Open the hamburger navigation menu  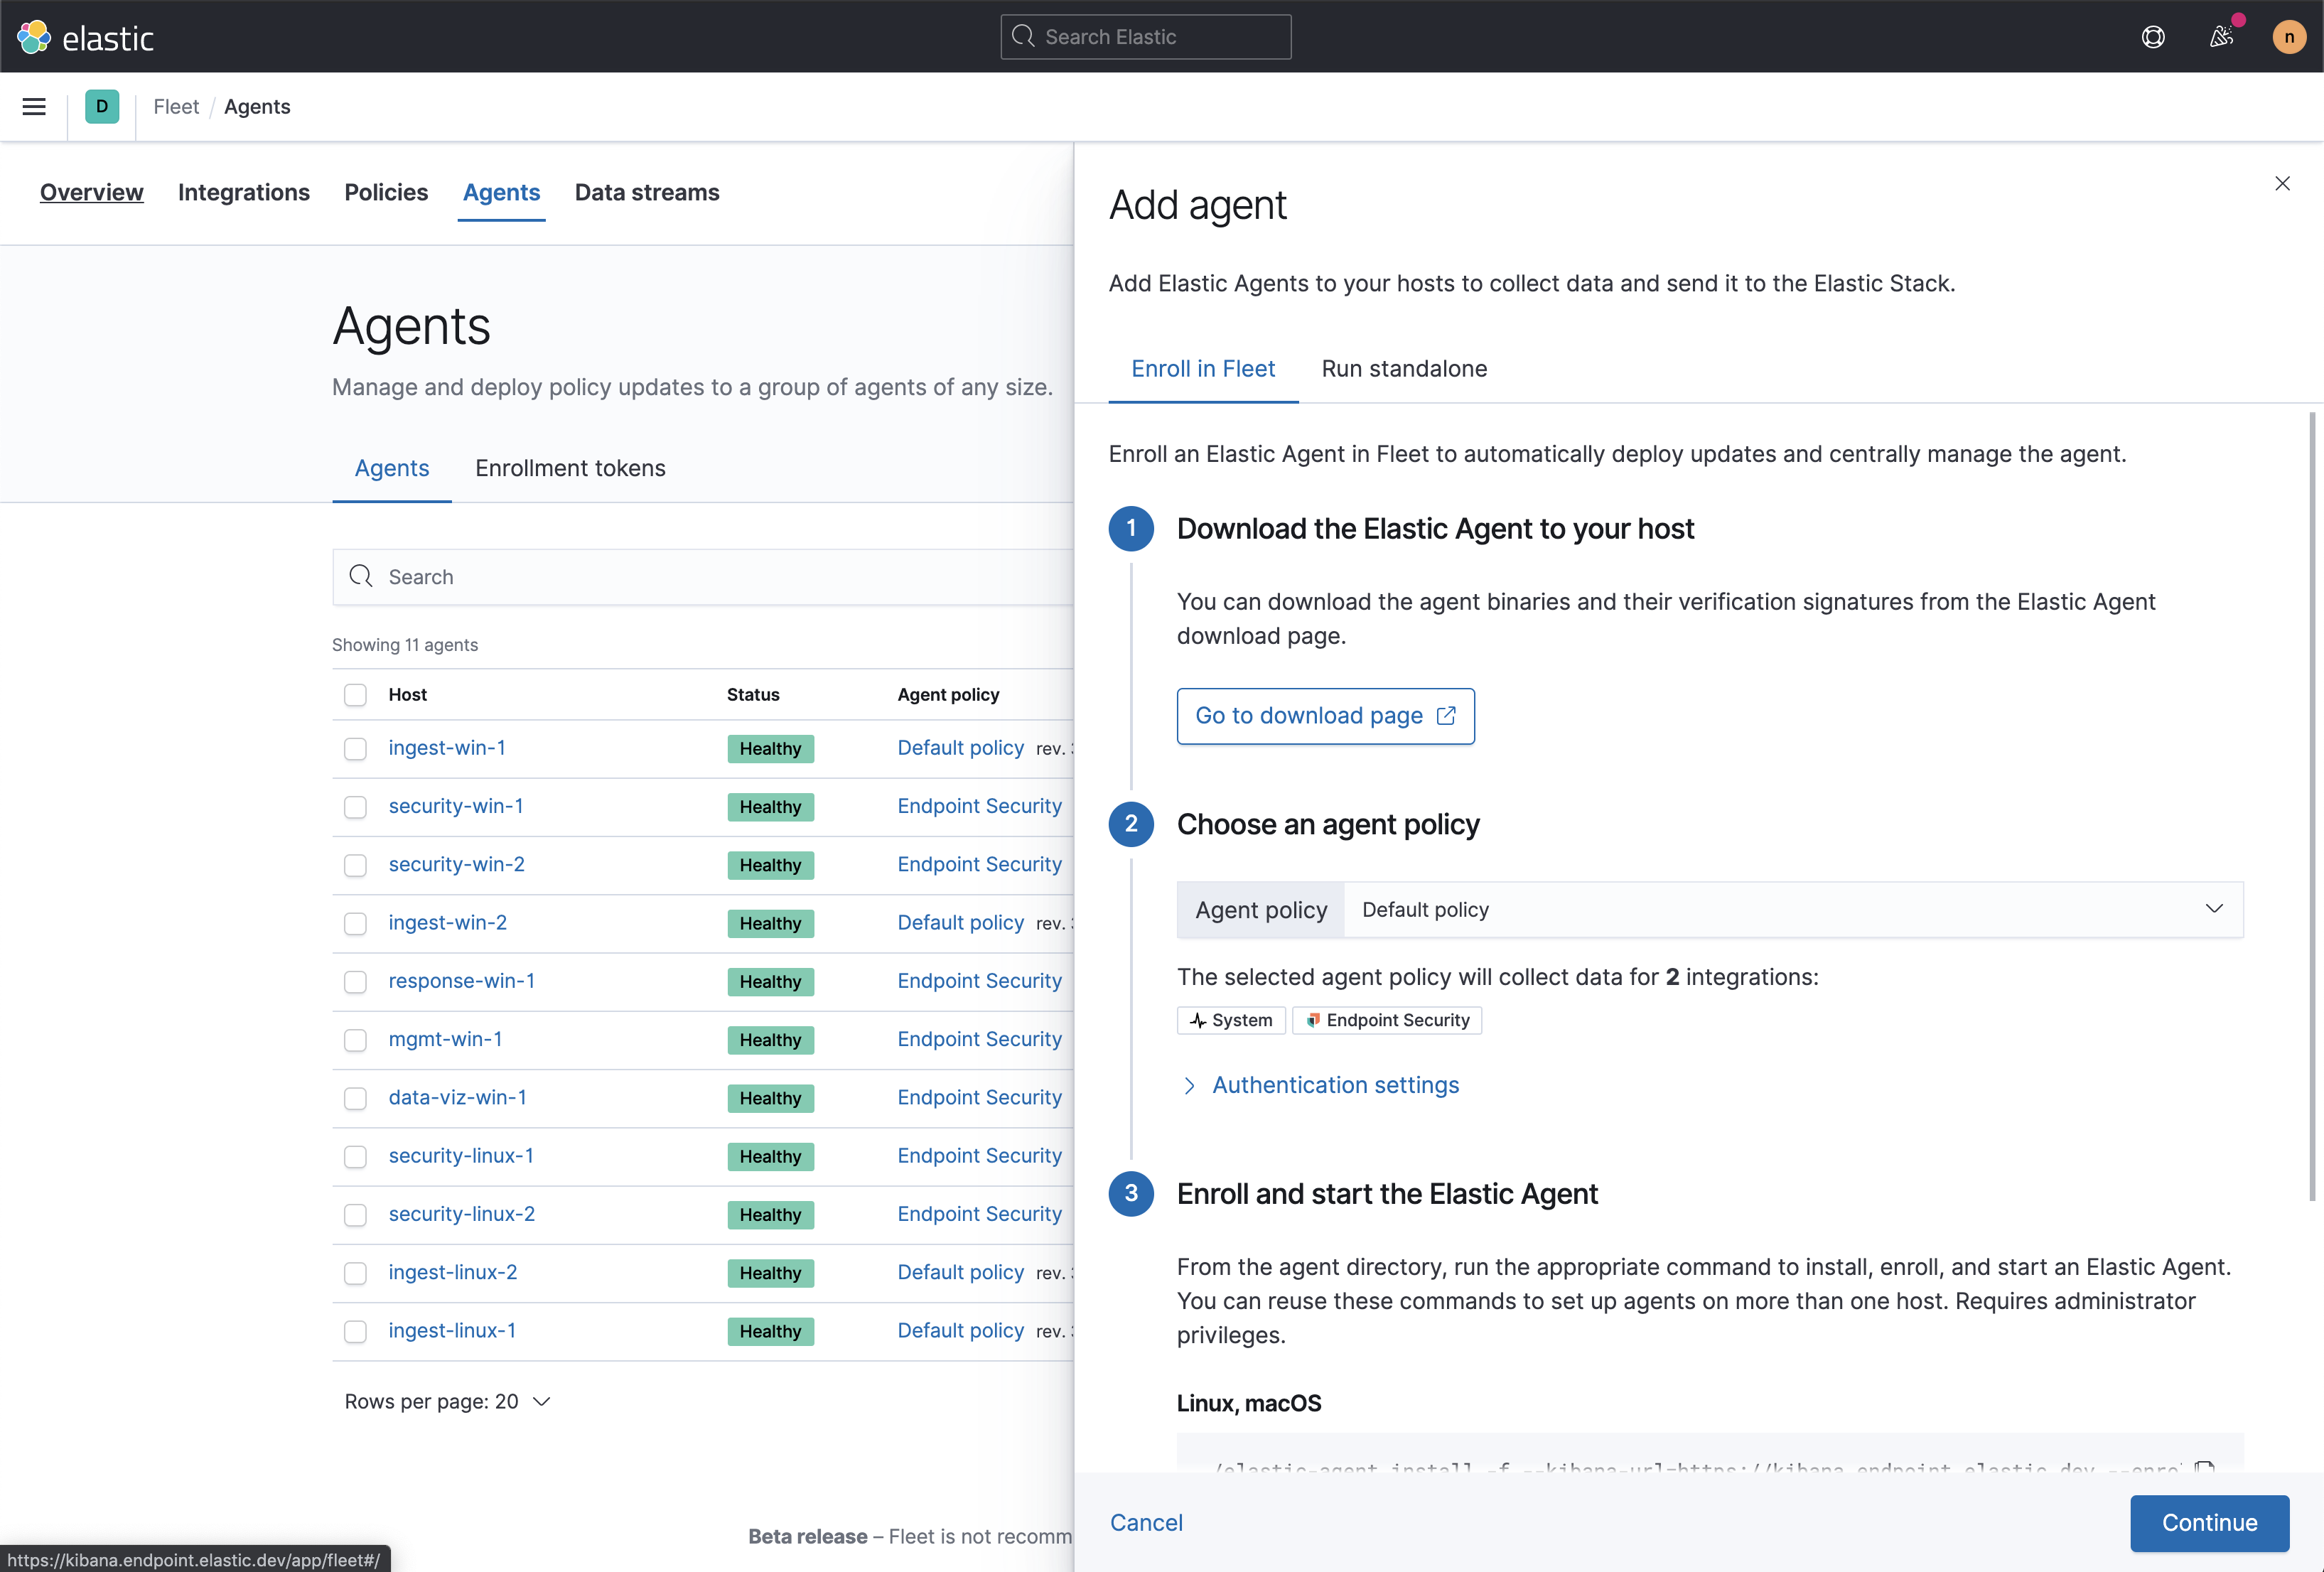[x=34, y=107]
